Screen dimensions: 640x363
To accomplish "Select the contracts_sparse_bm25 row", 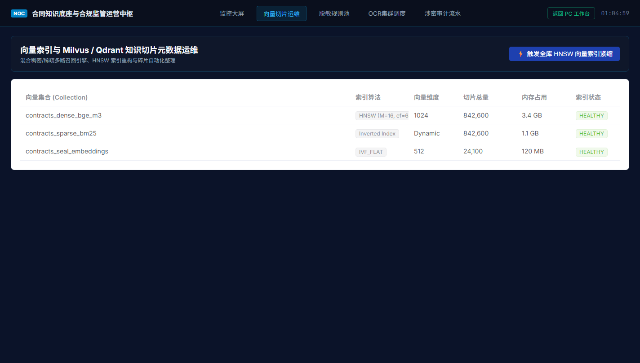I will (x=320, y=133).
